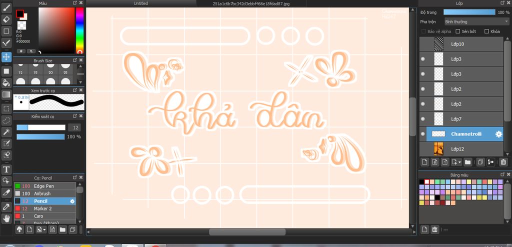
Task: Hide the Lớp7 layer
Action: (x=423, y=119)
